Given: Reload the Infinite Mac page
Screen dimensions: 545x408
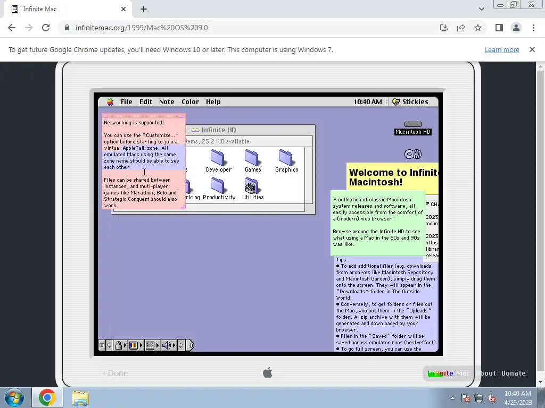Looking at the screenshot, I should click(46, 28).
